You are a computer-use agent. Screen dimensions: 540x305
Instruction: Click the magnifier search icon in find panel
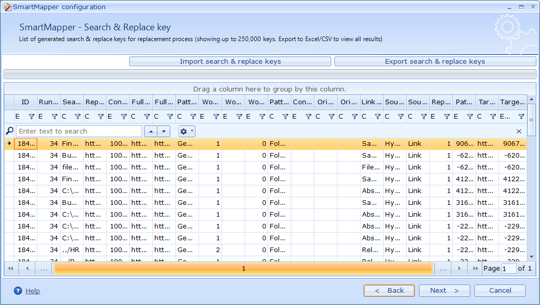click(x=10, y=131)
